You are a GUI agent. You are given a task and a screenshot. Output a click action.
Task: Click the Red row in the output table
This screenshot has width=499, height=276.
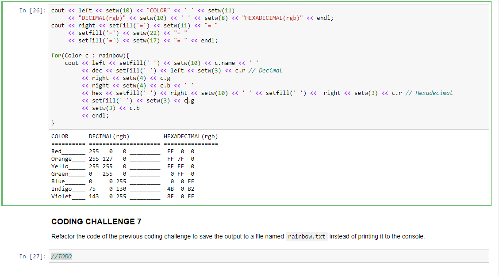pyautogui.click(x=88, y=151)
